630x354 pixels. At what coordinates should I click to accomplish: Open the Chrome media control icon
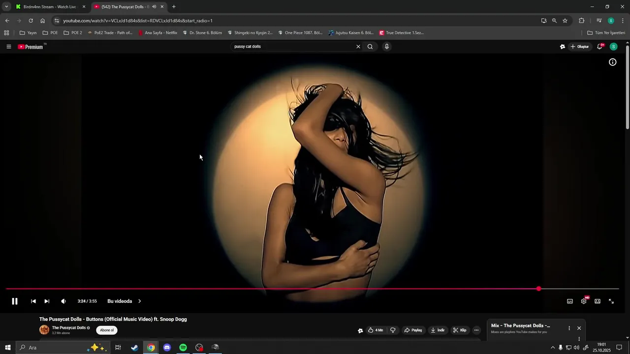click(599, 21)
